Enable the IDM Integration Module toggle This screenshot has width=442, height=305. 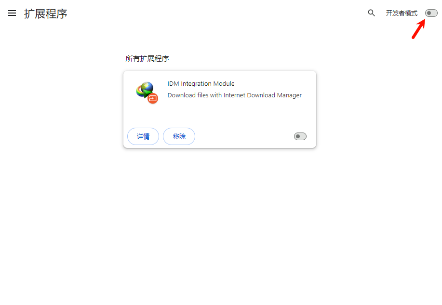click(x=300, y=136)
